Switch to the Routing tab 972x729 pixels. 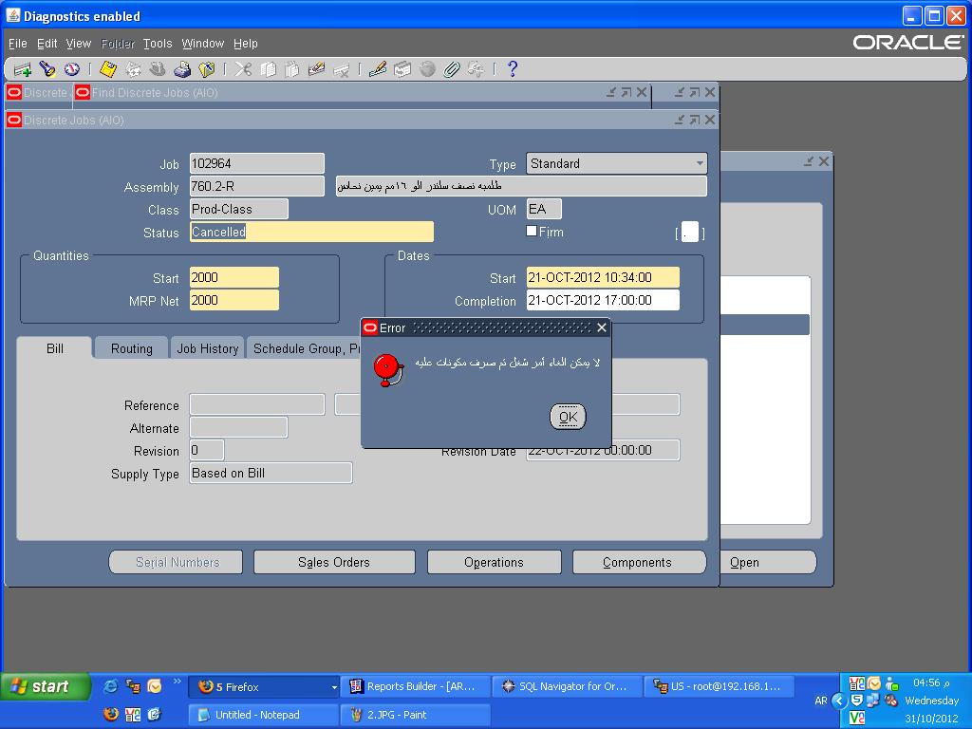[131, 348]
